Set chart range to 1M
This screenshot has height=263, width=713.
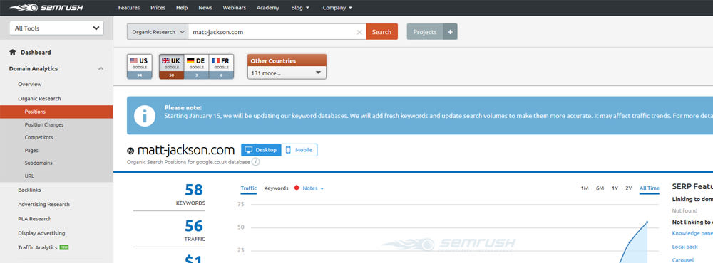pyautogui.click(x=585, y=188)
